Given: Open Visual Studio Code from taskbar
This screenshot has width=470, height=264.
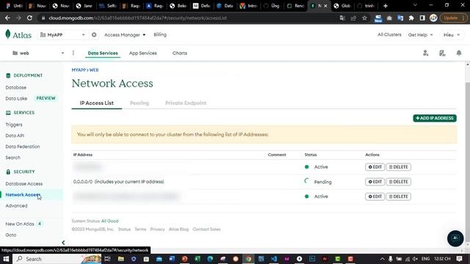Looking at the screenshot, I should pos(274,259).
